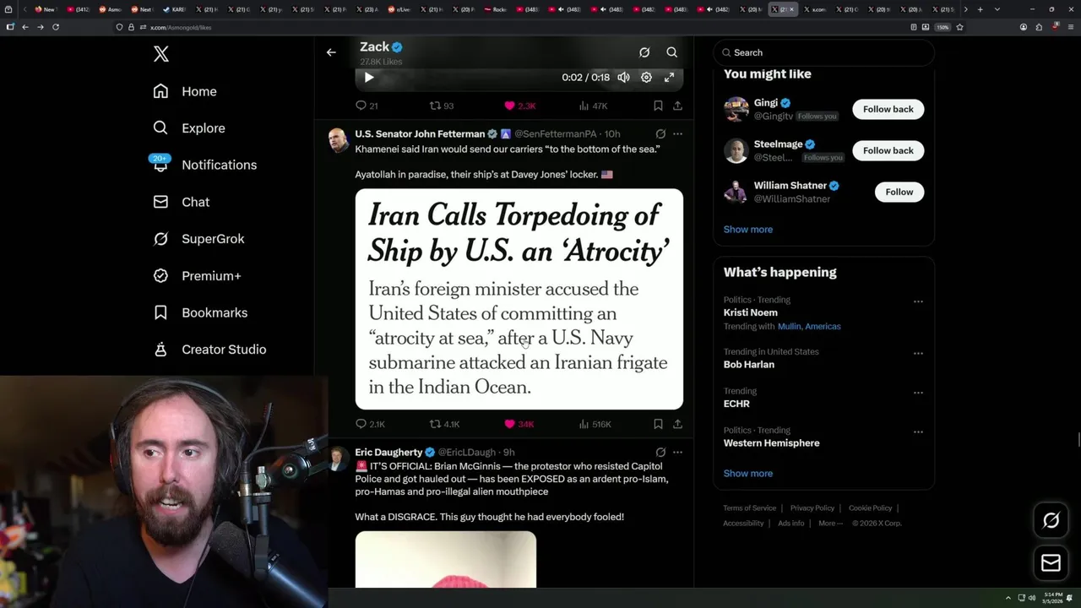Open Bookmarks in the sidebar
Screen dimensions: 1081x608
[x=200, y=312]
